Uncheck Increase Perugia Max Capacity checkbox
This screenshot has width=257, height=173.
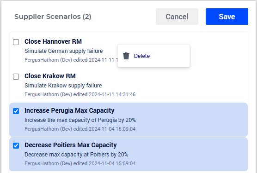point(16,111)
